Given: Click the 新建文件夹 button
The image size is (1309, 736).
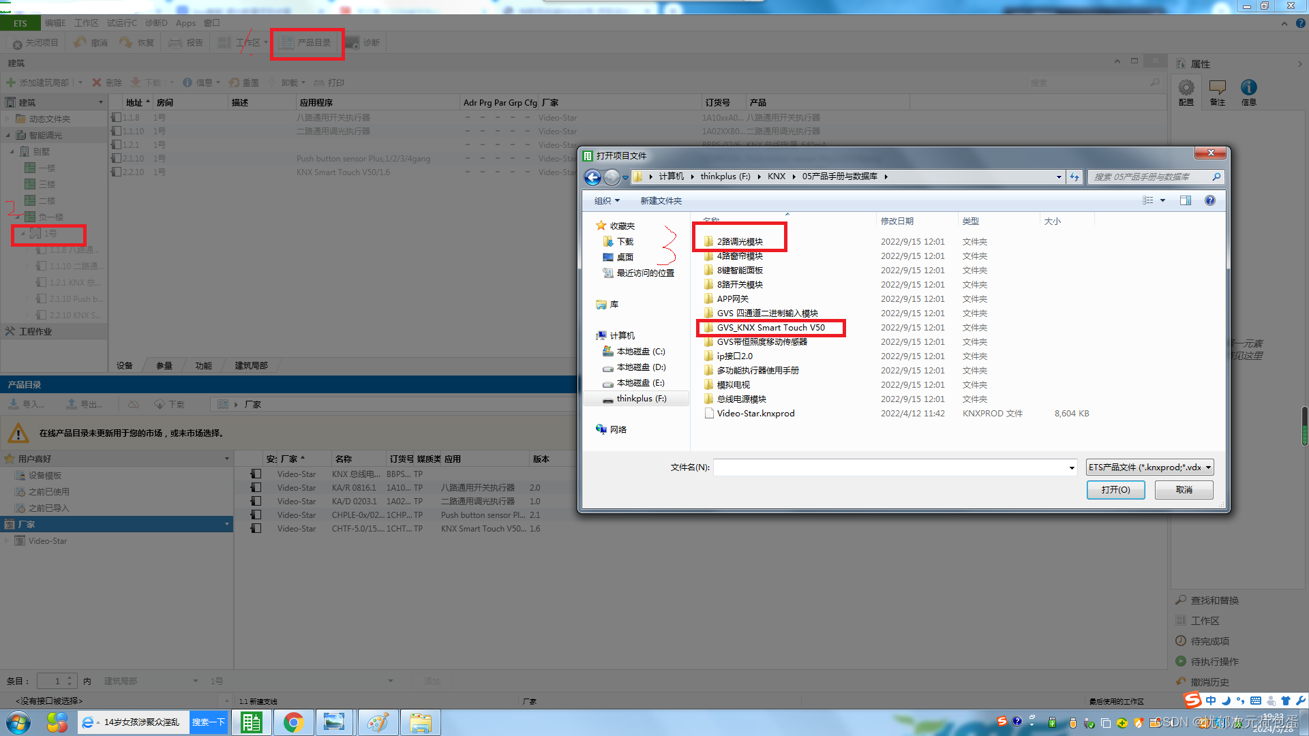Looking at the screenshot, I should 661,200.
